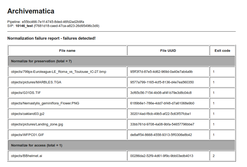
Task: Click the Archivematica heading
Action: (31, 11)
